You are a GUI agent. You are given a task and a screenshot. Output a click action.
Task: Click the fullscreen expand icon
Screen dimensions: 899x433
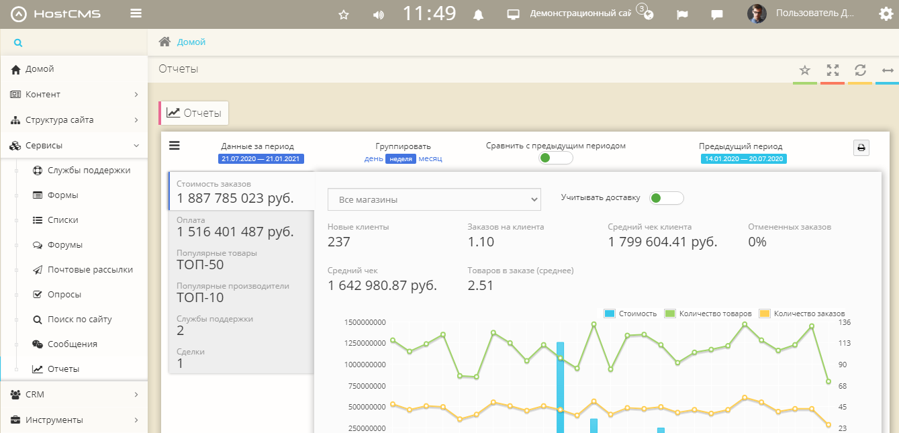tap(833, 70)
